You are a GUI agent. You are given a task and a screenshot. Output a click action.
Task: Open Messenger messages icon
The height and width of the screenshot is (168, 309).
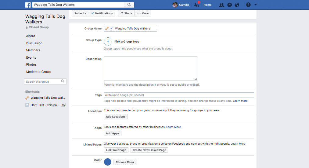(x=230, y=5)
